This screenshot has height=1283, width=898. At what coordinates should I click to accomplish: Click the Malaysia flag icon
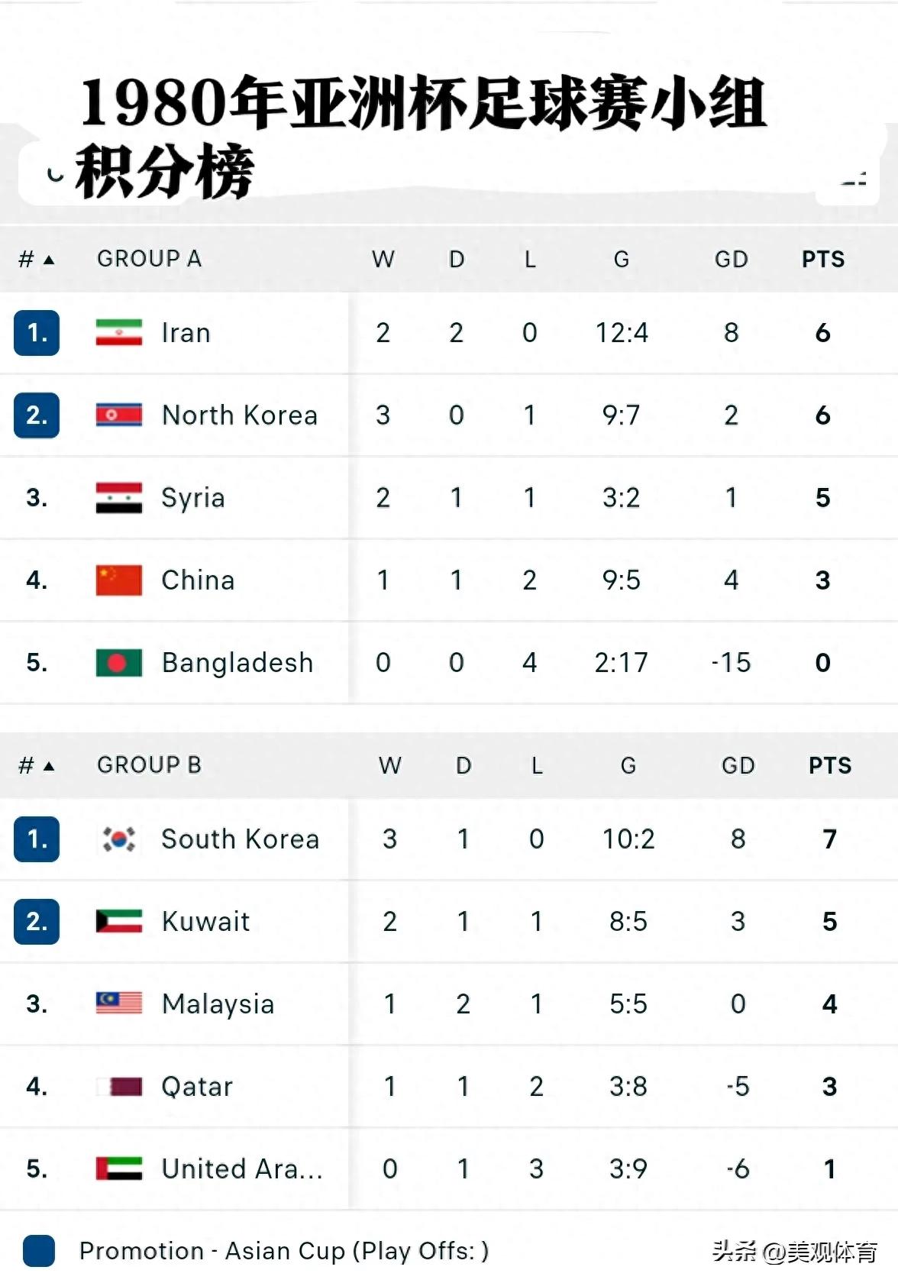[119, 1003]
